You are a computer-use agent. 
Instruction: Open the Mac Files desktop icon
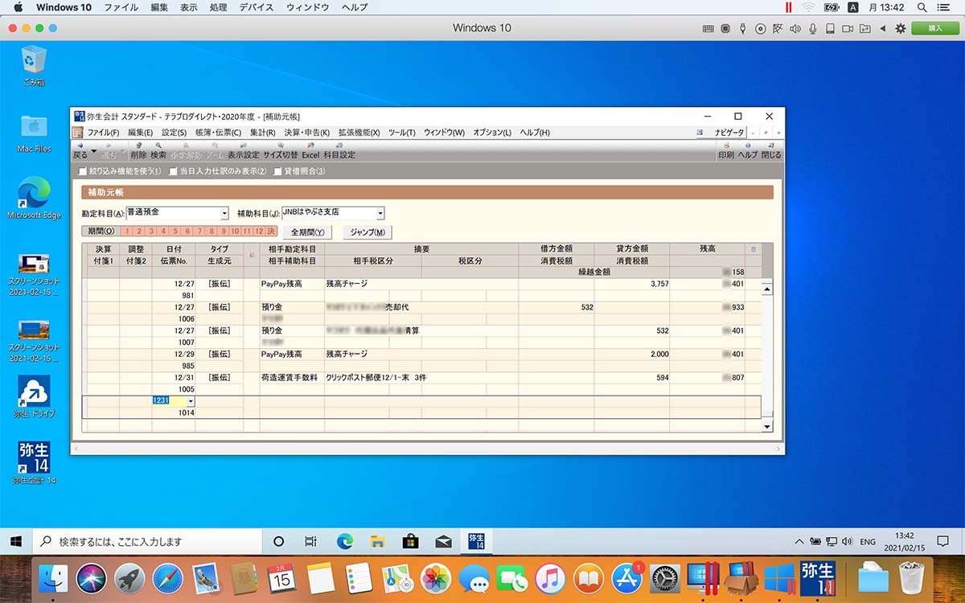tap(34, 133)
